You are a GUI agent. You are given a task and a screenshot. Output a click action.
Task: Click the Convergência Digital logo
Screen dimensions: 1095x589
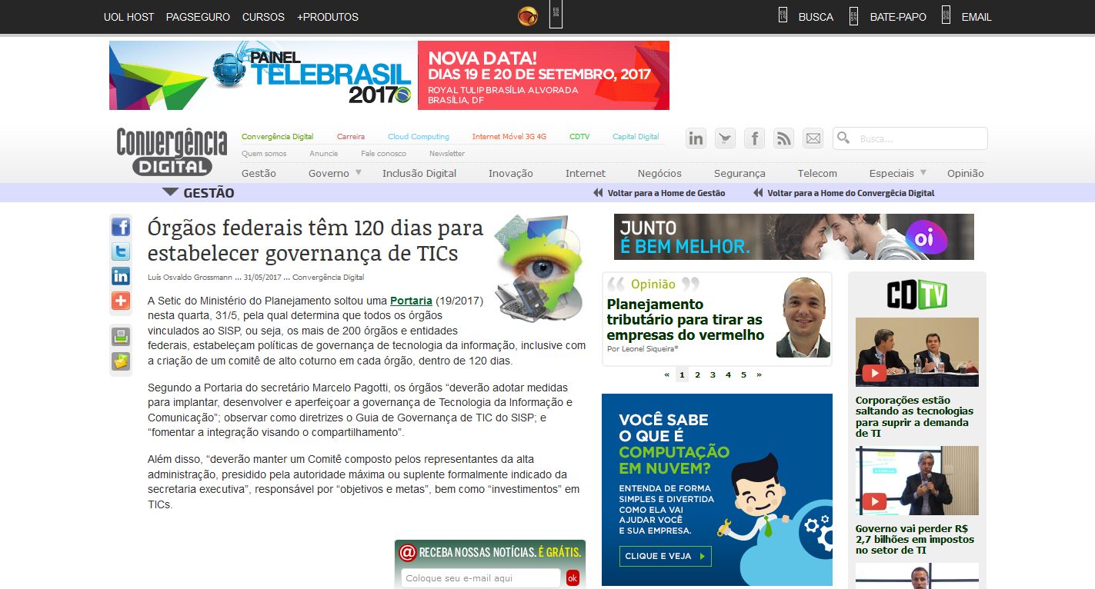[172, 152]
